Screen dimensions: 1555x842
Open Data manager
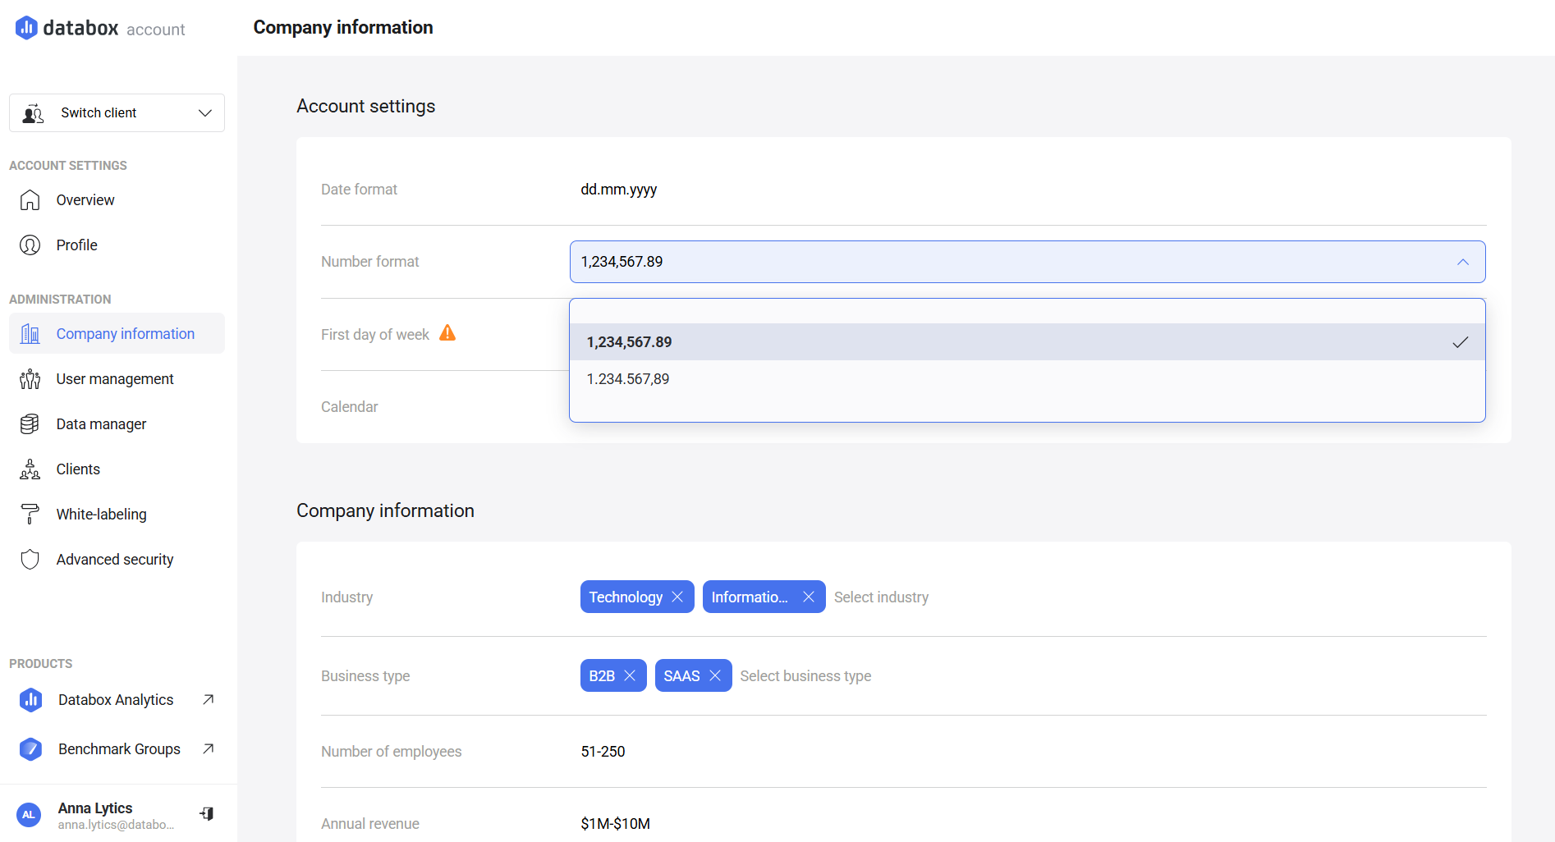[x=101, y=424]
